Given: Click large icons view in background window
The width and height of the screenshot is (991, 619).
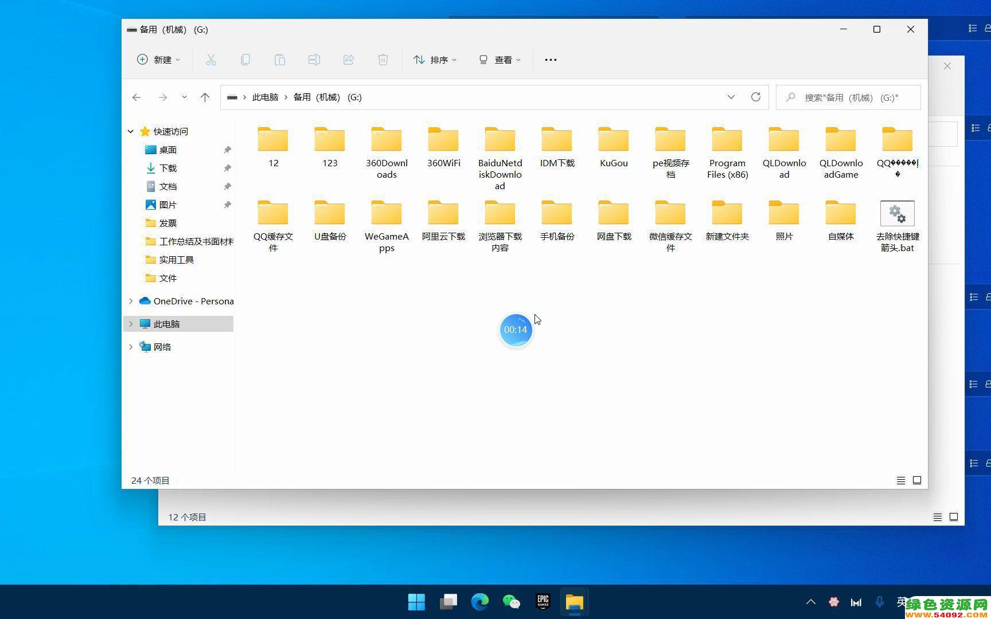Looking at the screenshot, I should click(x=954, y=517).
